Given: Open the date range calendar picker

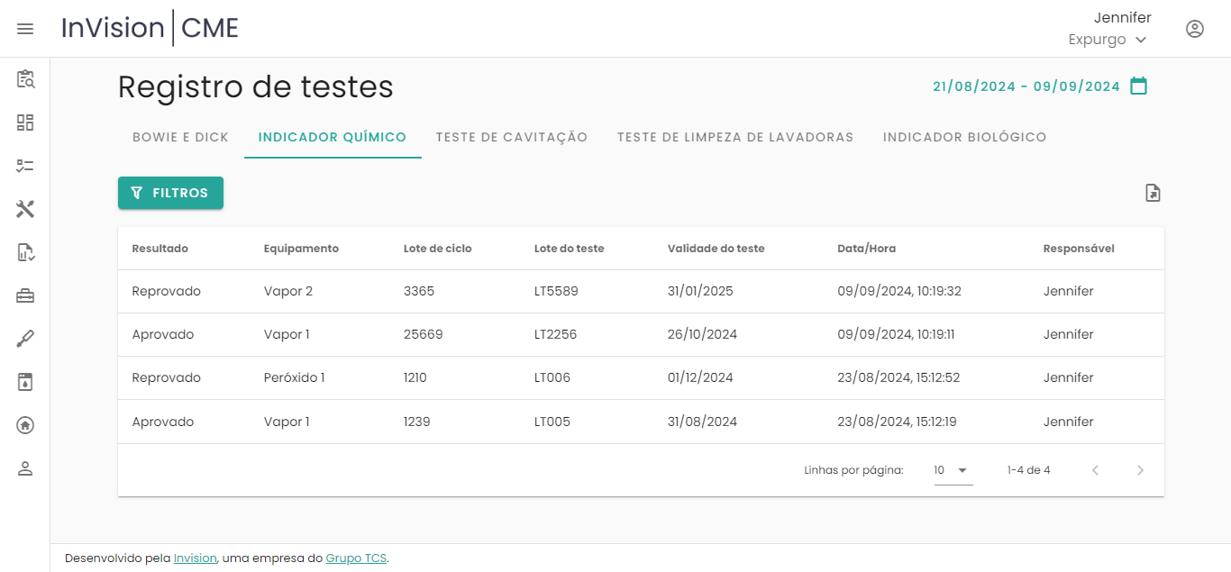Looking at the screenshot, I should (1138, 86).
